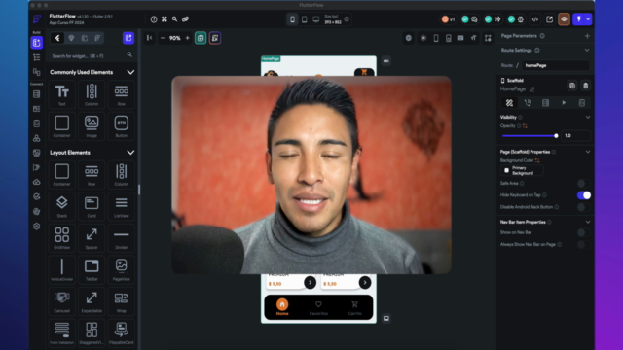Open the run mode dropdown arrow

pos(588,19)
